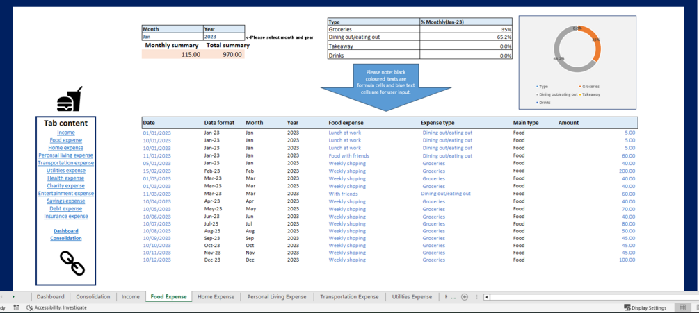Select the Food Expense sheet tab
This screenshot has height=313, width=699.
pos(168,296)
